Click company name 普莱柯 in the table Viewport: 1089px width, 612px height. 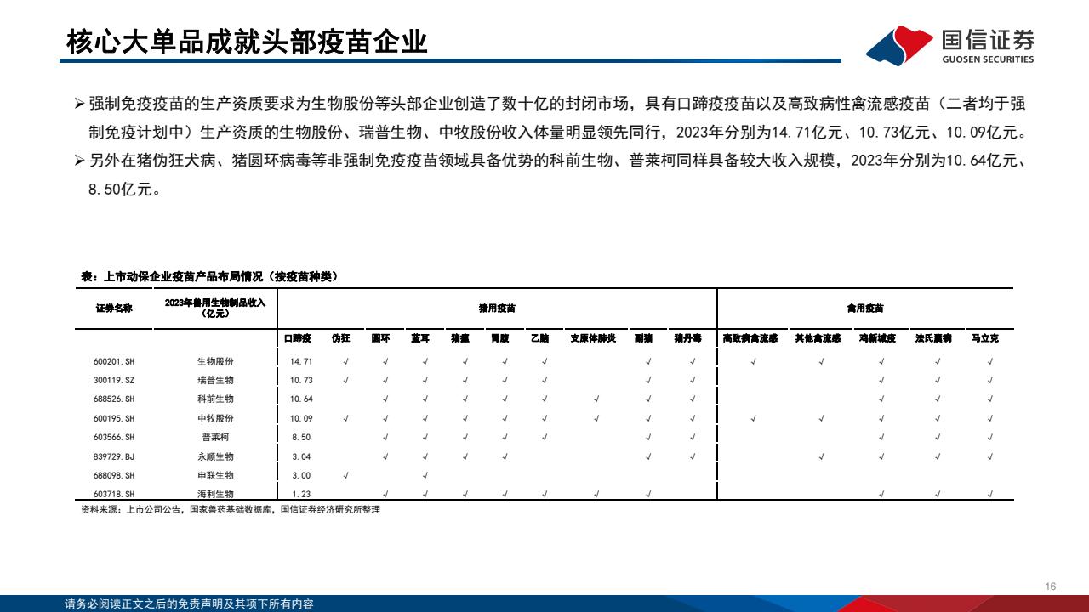[215, 437]
